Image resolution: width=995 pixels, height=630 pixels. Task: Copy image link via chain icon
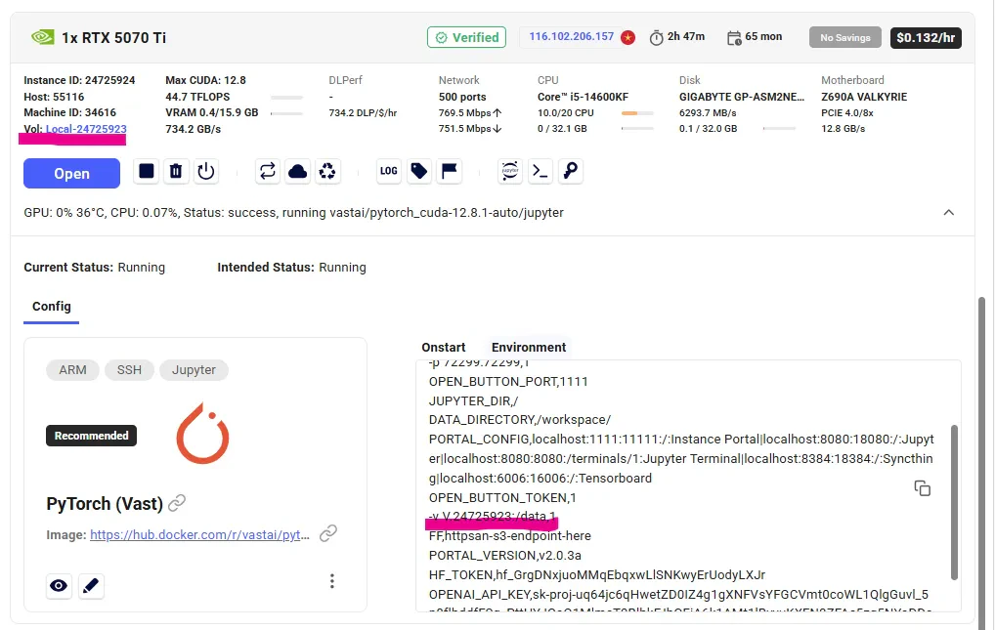pos(328,533)
